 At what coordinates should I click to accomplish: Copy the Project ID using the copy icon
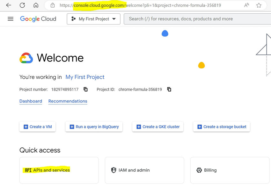click(x=169, y=89)
